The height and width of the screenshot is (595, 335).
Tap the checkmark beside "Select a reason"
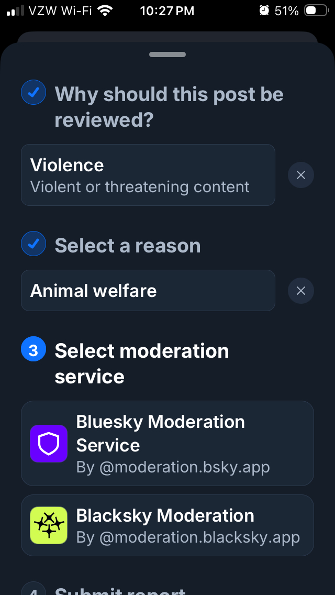(x=33, y=245)
